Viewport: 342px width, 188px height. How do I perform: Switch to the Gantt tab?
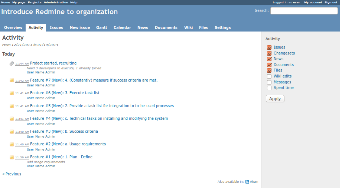pos(101,27)
